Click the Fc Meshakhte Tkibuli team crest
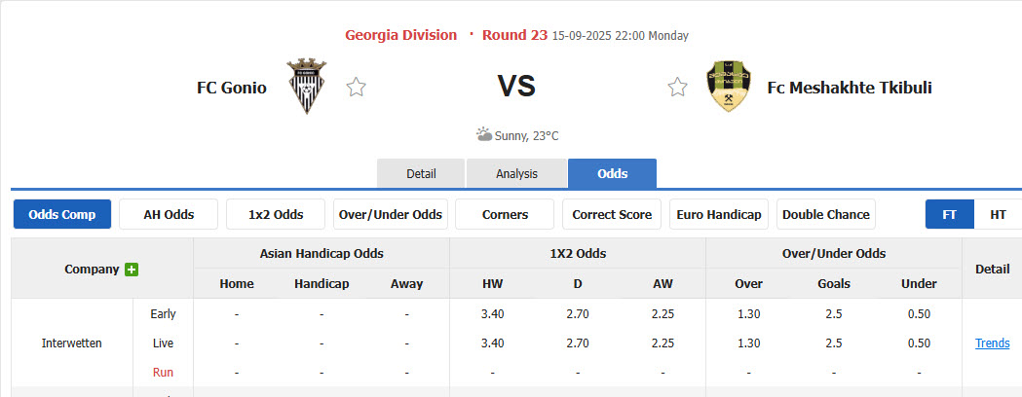 (x=727, y=87)
